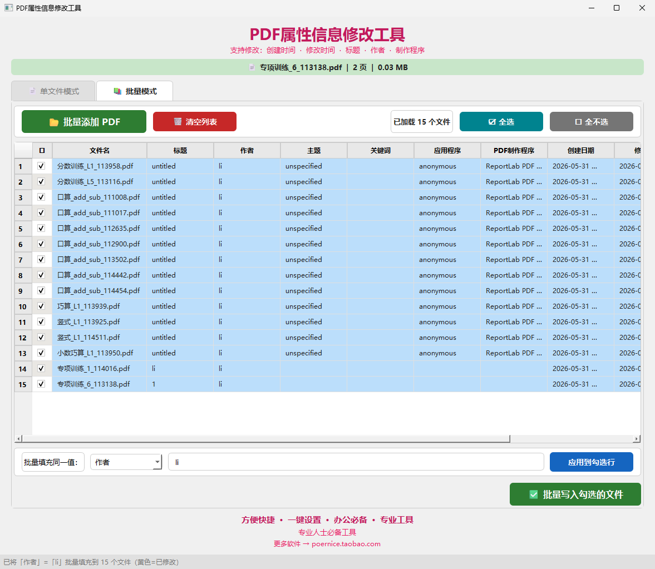Click the folder icon on 批量添加 PDF button

click(54, 122)
